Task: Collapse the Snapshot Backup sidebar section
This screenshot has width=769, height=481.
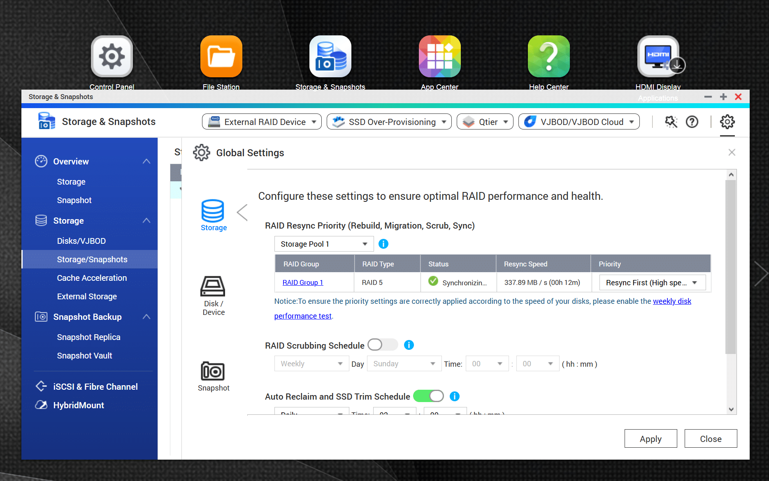Action: pyautogui.click(x=146, y=317)
